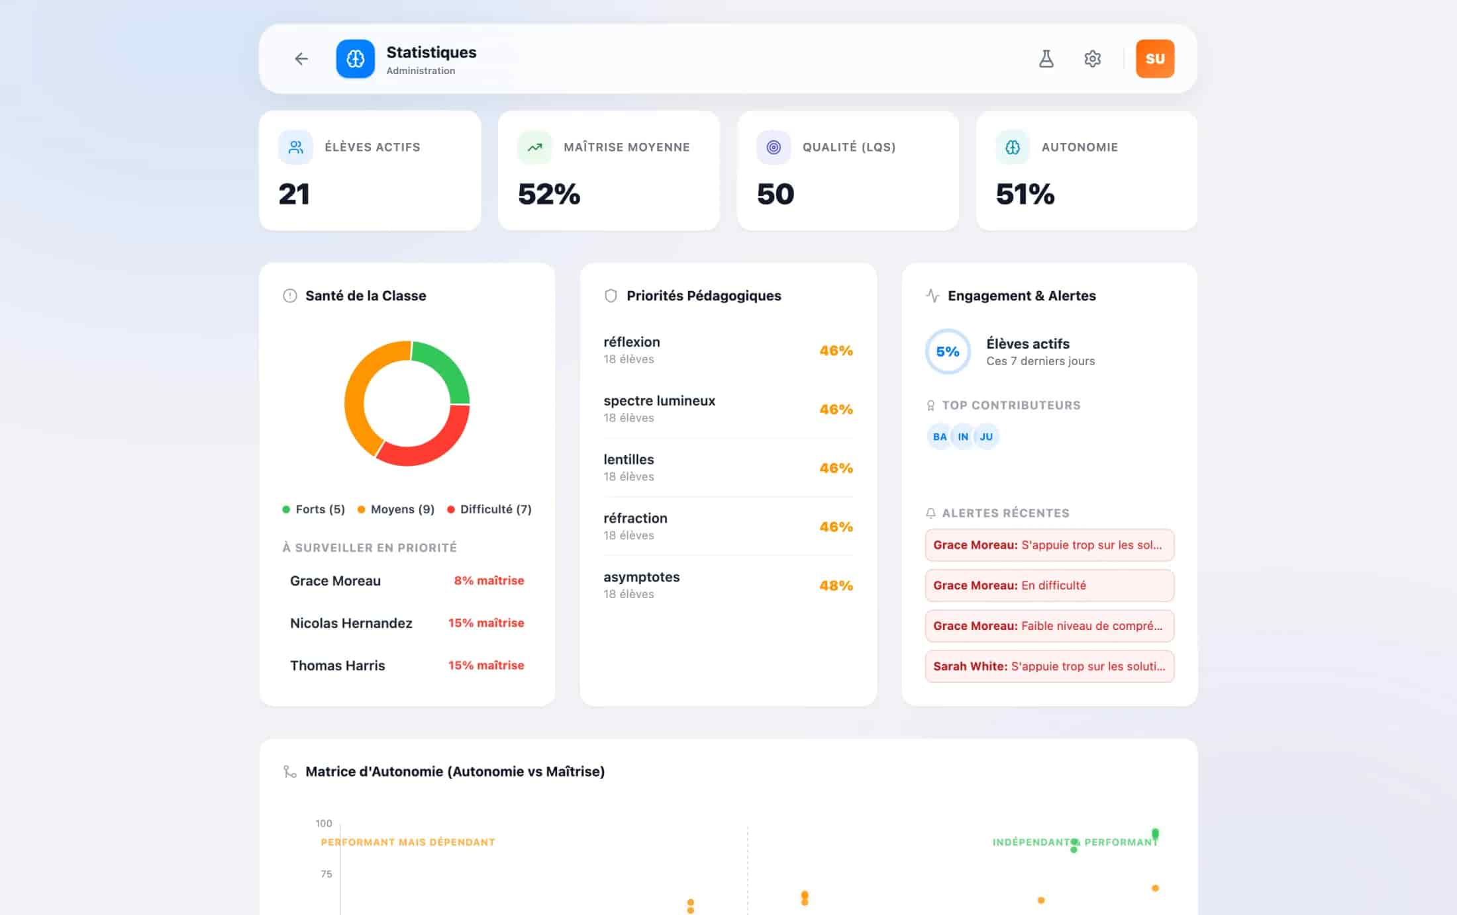Select the 5% active students ring
The height and width of the screenshot is (915, 1457).
(948, 351)
